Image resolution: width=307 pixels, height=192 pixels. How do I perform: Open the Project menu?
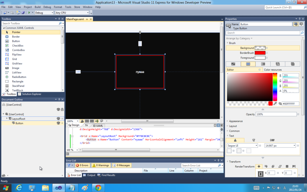click(28, 7)
